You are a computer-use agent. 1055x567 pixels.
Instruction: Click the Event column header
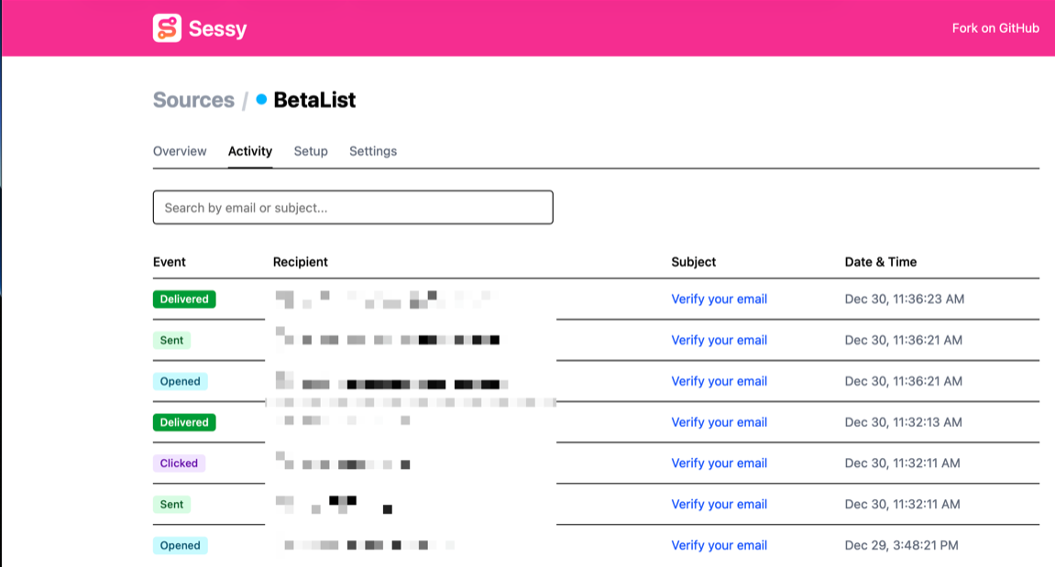[x=170, y=262]
